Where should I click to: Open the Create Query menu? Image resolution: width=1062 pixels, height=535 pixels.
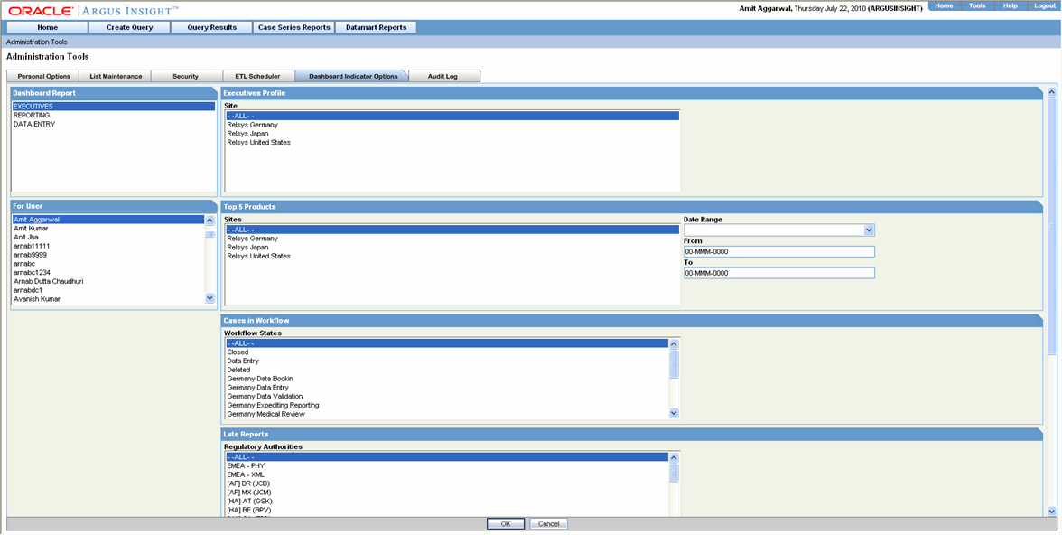(x=129, y=28)
